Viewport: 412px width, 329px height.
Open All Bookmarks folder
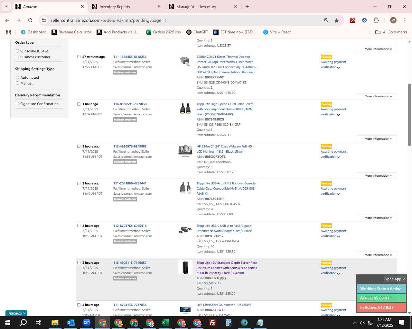tap(391, 32)
